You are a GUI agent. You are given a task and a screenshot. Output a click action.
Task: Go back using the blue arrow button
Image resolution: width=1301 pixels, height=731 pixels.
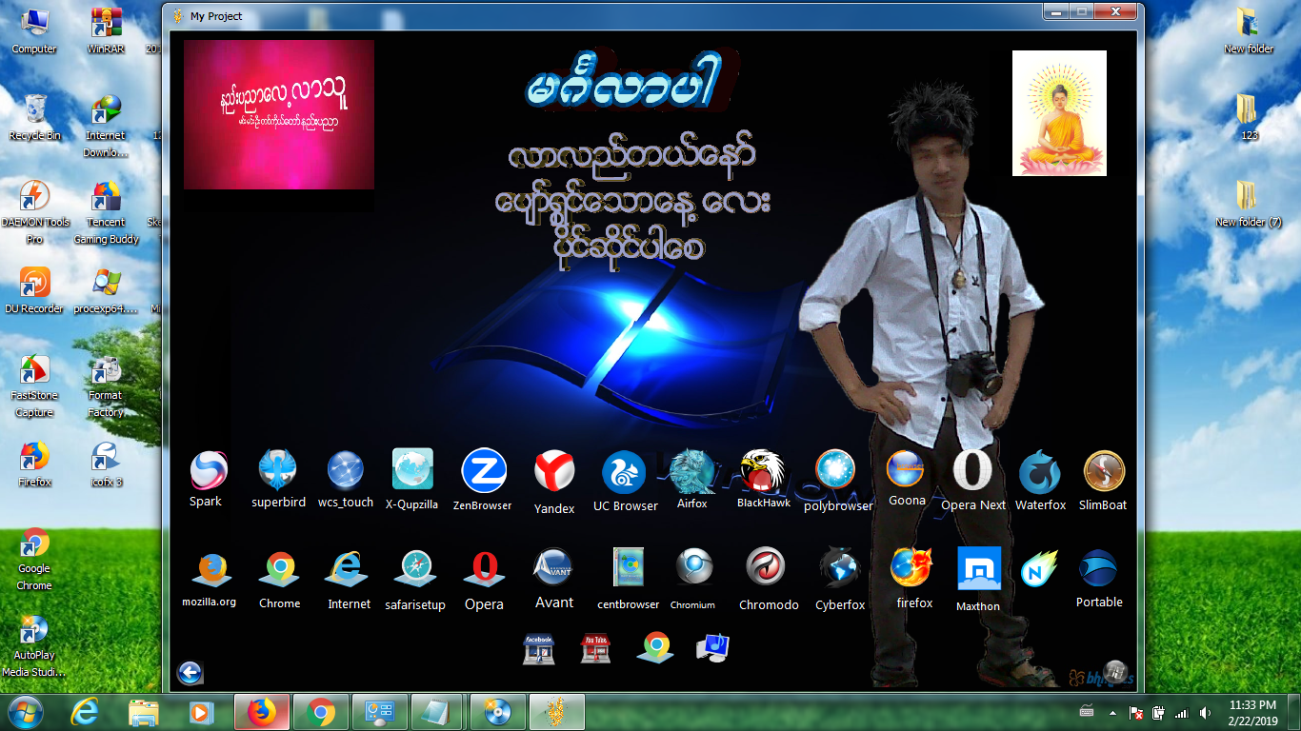tap(190, 674)
